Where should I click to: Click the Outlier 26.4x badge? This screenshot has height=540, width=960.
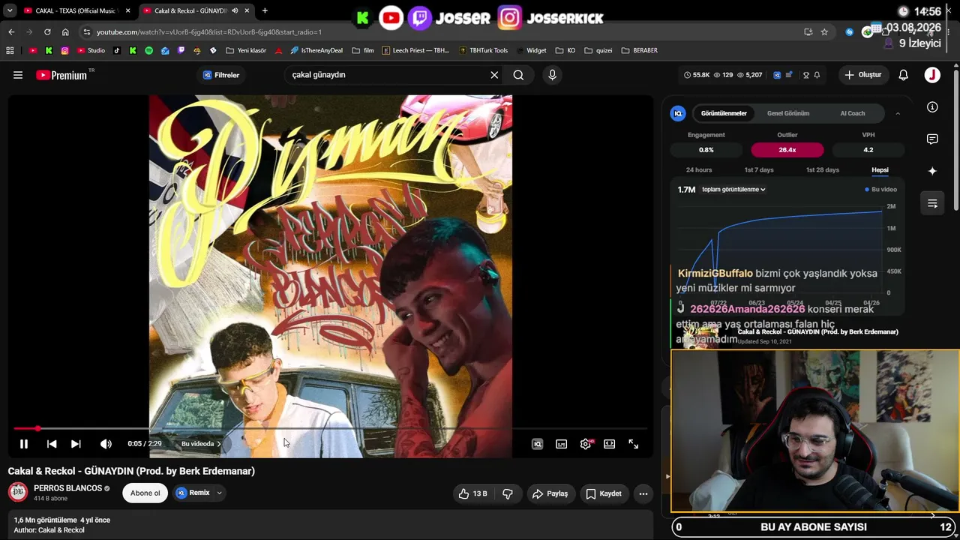coord(787,150)
